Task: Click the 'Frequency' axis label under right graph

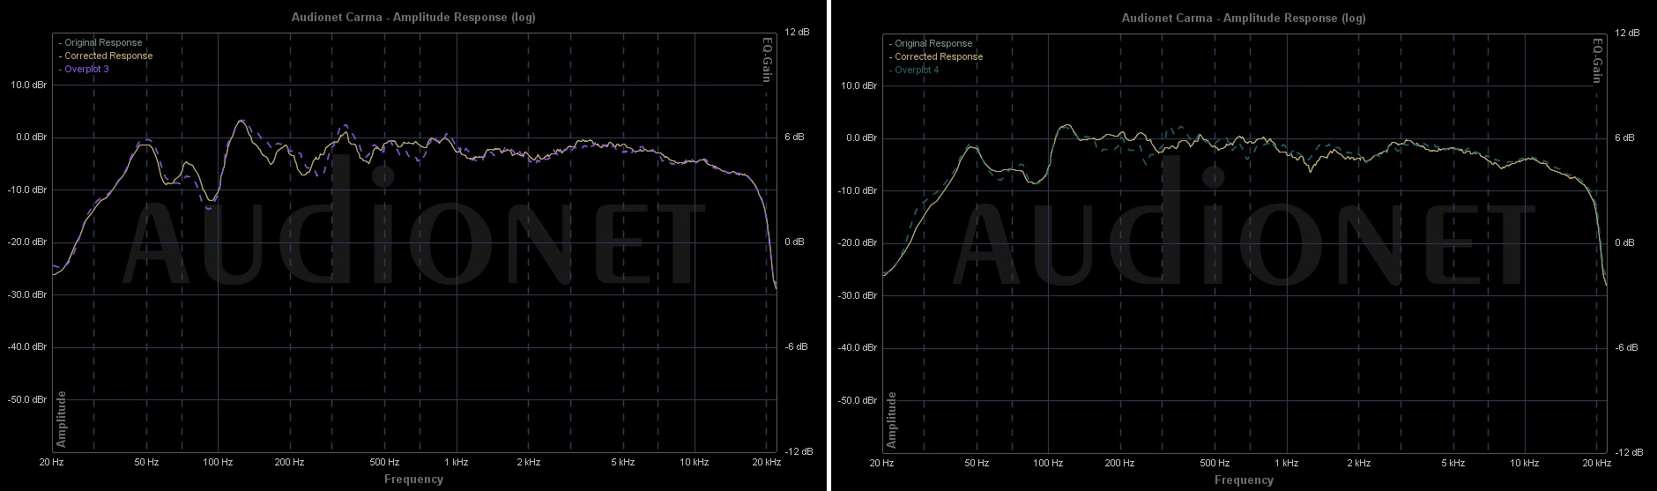Action: tap(1244, 480)
